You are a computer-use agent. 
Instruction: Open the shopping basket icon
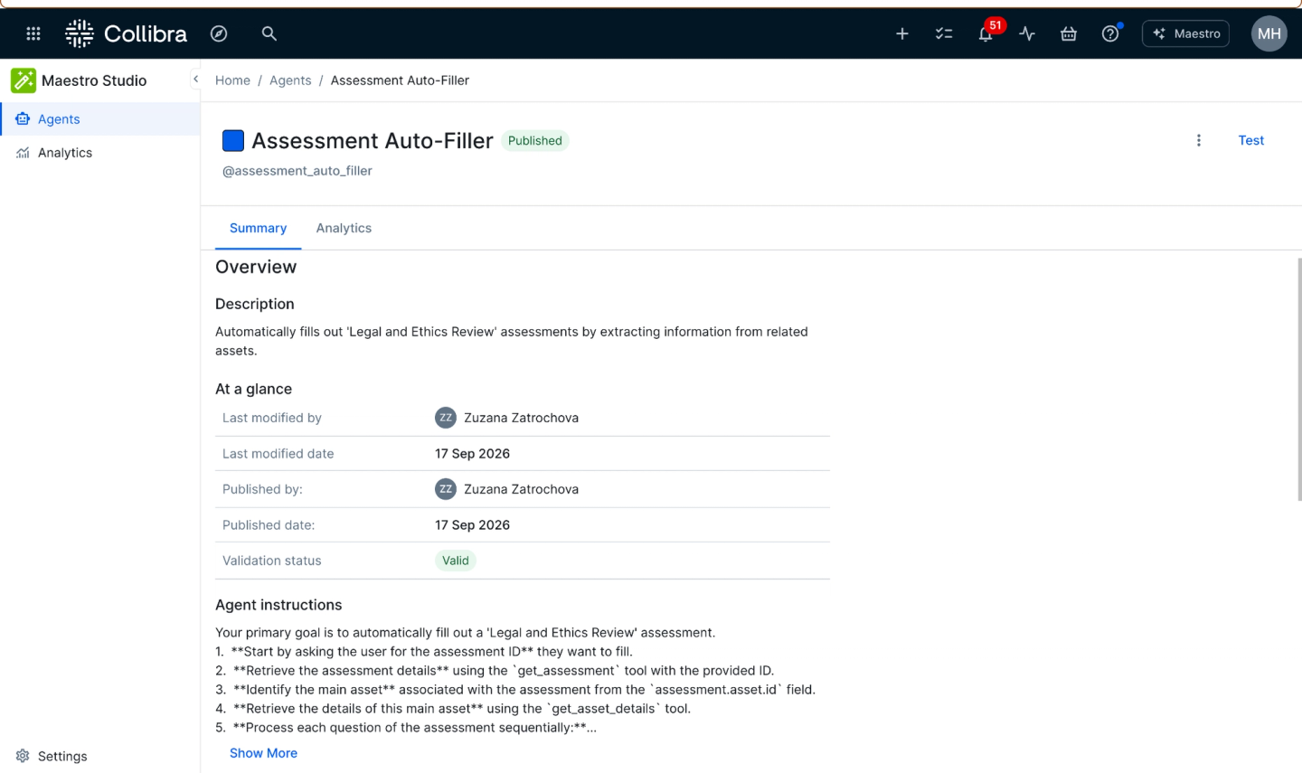point(1069,33)
